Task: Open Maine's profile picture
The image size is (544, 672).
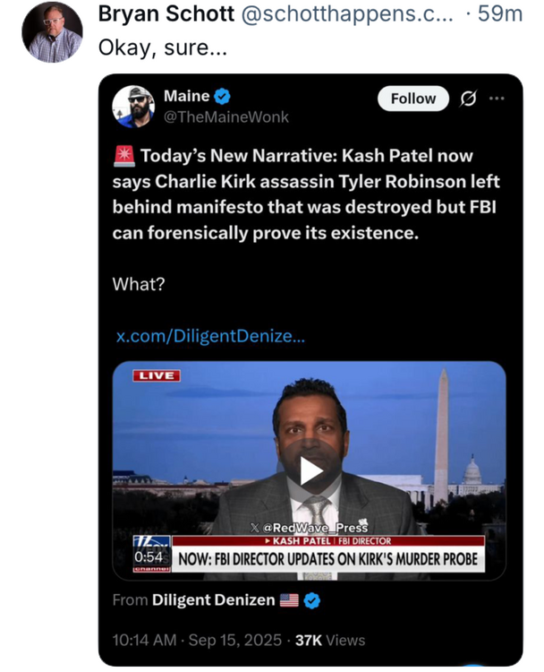Action: click(x=133, y=107)
